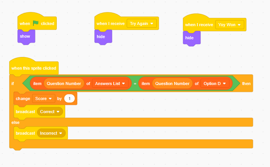Click the when this sprite clicked block
The height and width of the screenshot is (167, 270).
[x=34, y=68]
